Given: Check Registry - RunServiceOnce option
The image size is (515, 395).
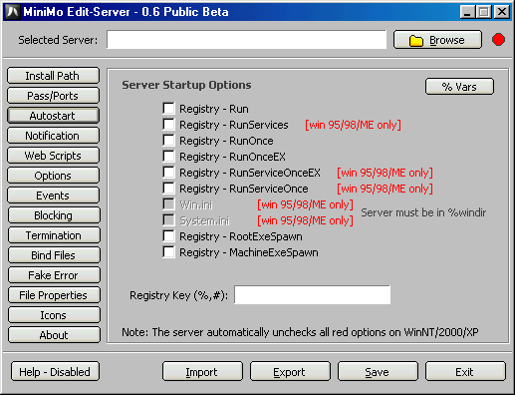Looking at the screenshot, I should 168,188.
